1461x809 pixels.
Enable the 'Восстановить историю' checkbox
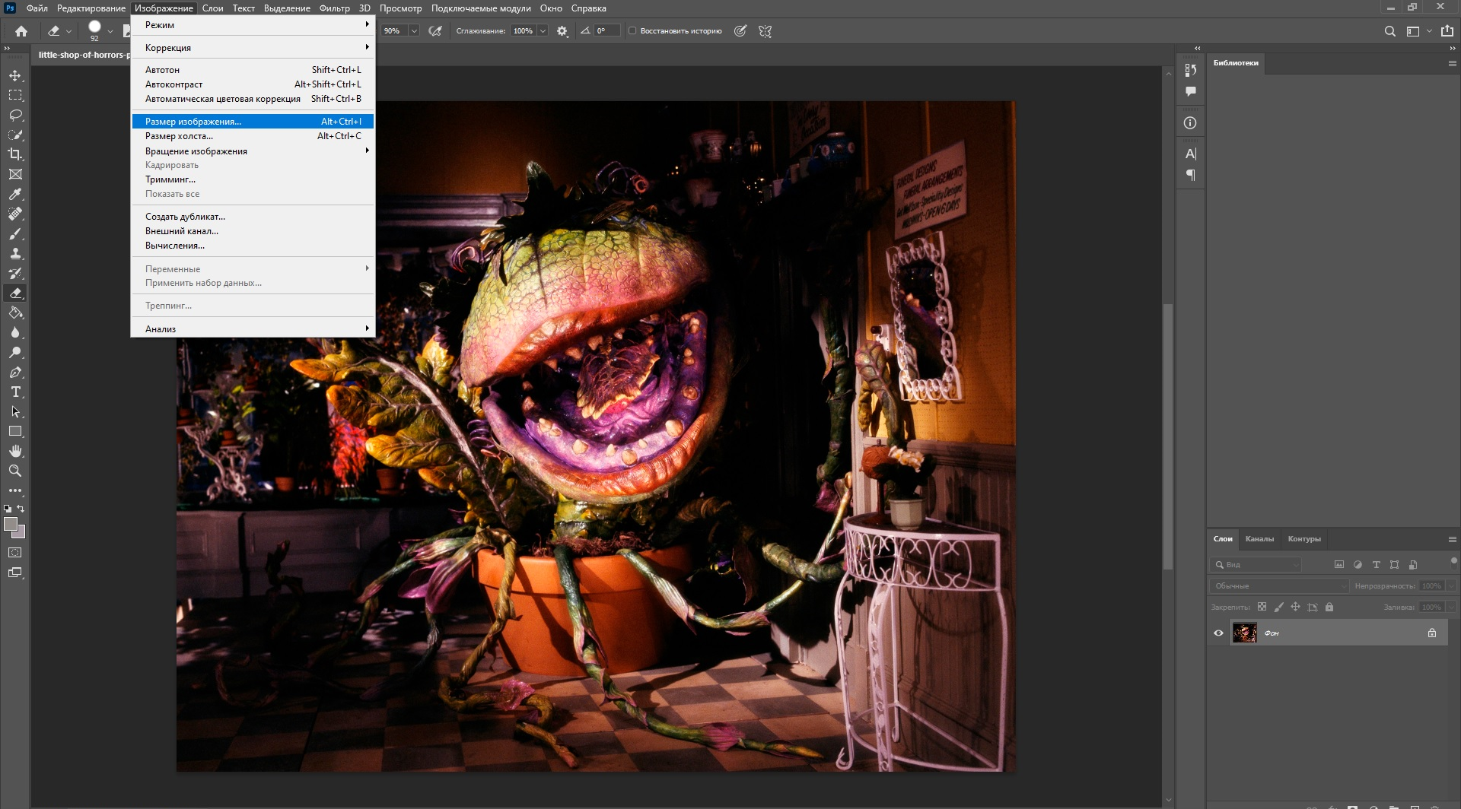coord(632,31)
